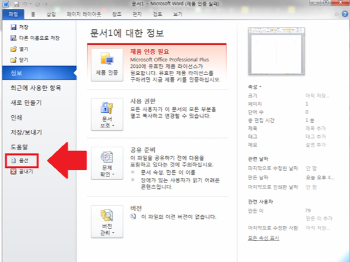Open the 문서 보호 dropdown button
The height and width of the screenshot is (262, 350).
(107, 114)
